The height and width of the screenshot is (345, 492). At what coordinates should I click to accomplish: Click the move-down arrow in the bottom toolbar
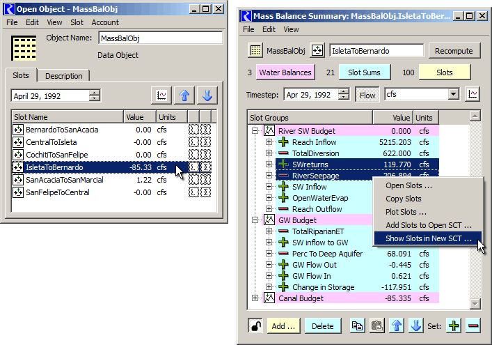tap(416, 326)
